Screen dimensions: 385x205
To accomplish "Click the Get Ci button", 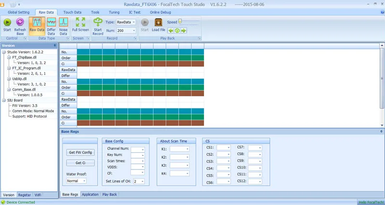I will 80,163.
